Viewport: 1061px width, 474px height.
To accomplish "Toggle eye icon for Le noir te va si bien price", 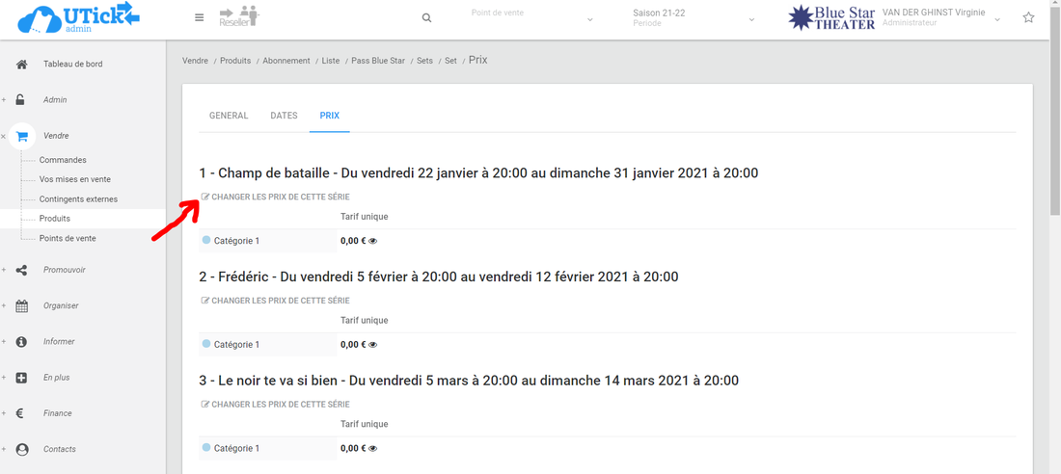I will [x=373, y=449].
